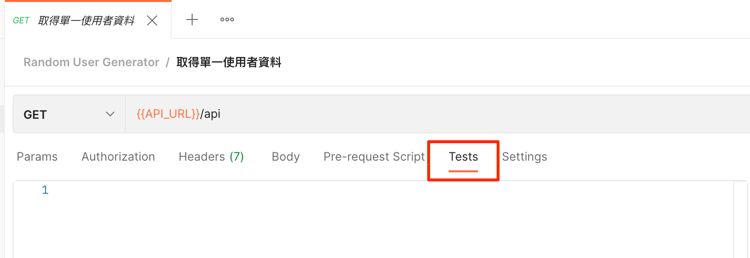Open the Authorization tab
The height and width of the screenshot is (258, 750).
coord(118,157)
